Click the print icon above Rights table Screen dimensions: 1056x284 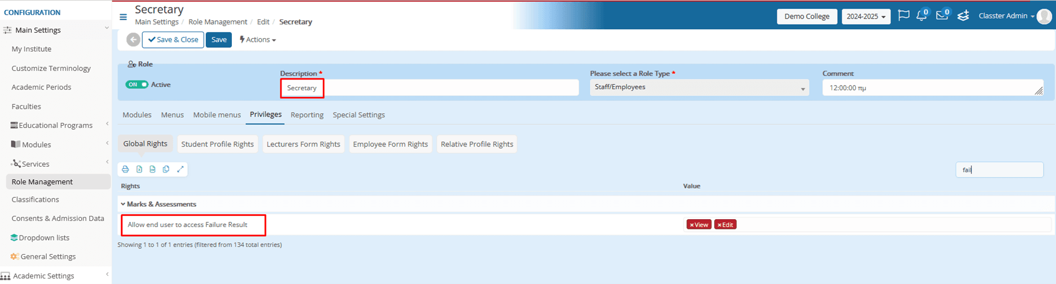pos(125,169)
